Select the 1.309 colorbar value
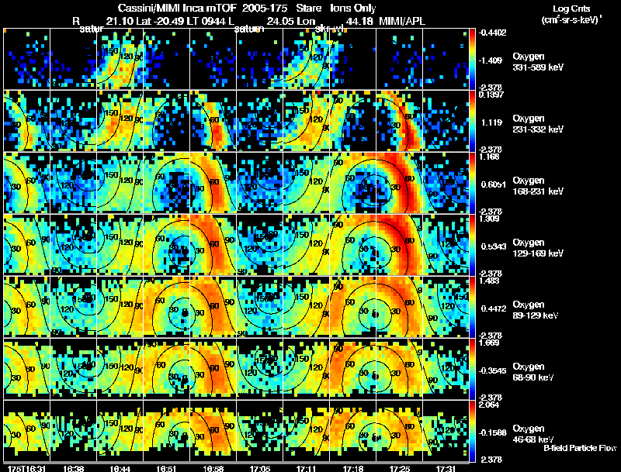 [489, 219]
